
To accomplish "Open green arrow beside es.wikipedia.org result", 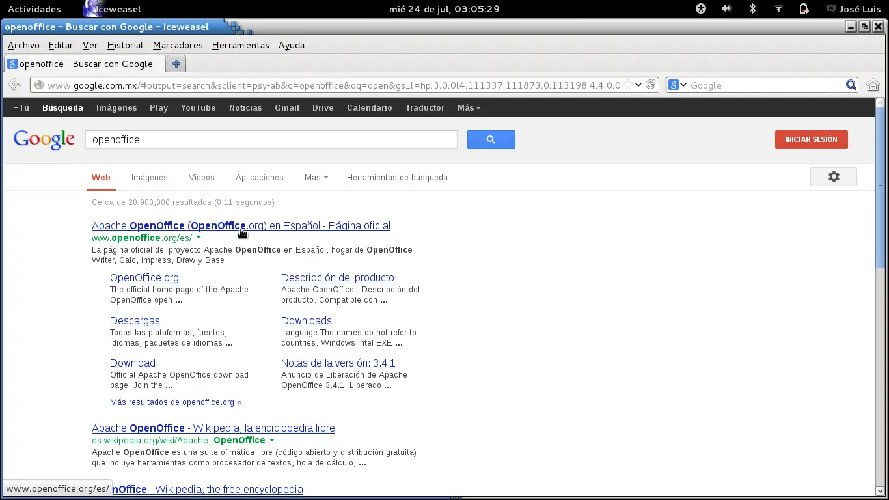I will pyautogui.click(x=272, y=440).
